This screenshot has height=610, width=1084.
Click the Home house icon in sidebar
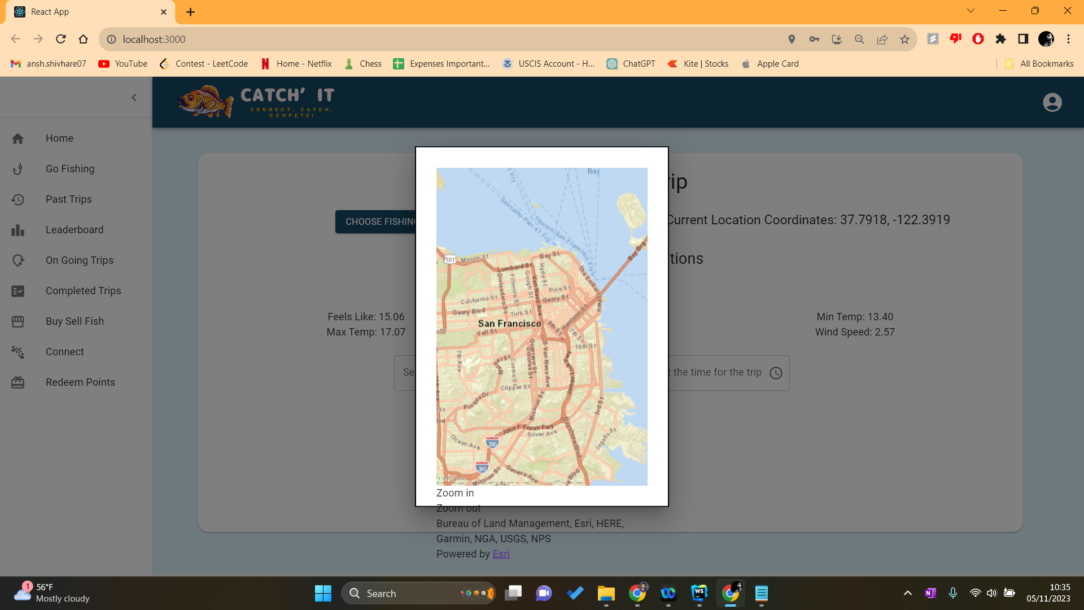pyautogui.click(x=18, y=138)
